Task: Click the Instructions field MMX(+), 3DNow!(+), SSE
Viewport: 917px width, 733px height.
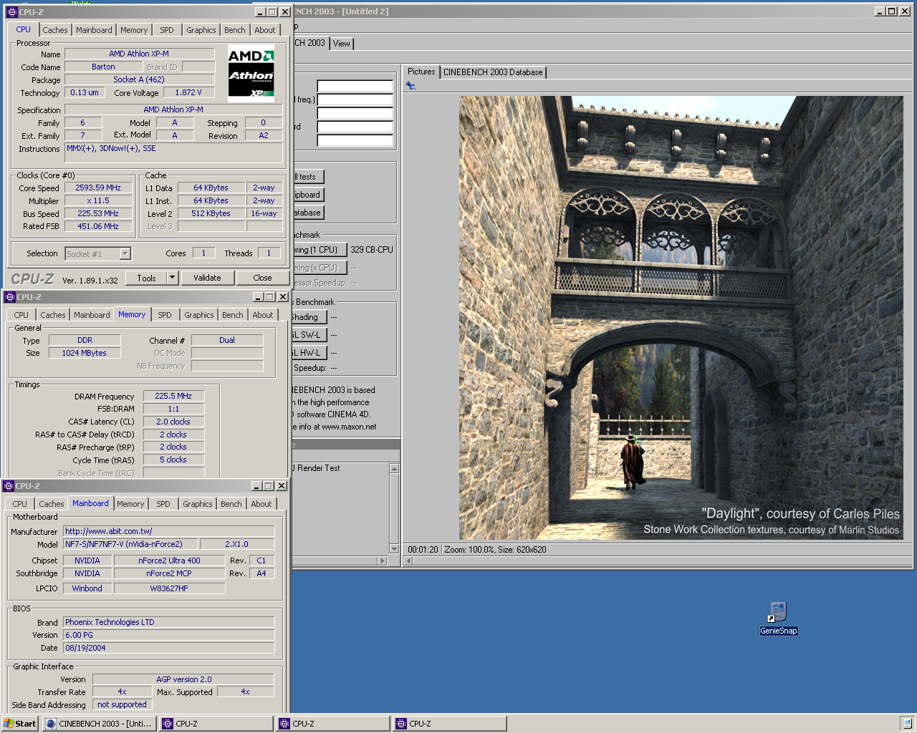Action: click(x=173, y=152)
